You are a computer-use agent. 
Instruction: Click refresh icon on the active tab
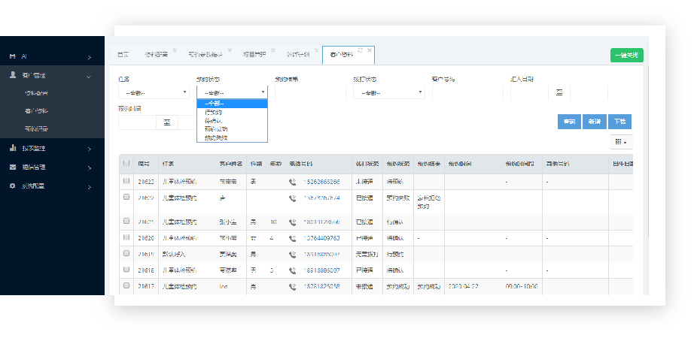click(x=361, y=50)
